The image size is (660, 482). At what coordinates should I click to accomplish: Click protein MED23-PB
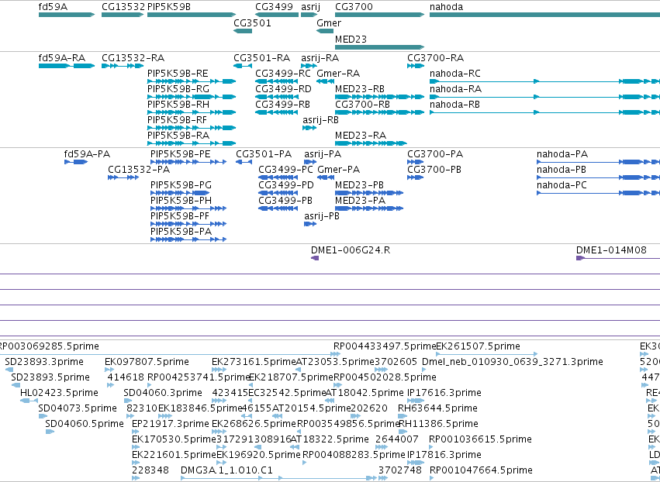369,193
